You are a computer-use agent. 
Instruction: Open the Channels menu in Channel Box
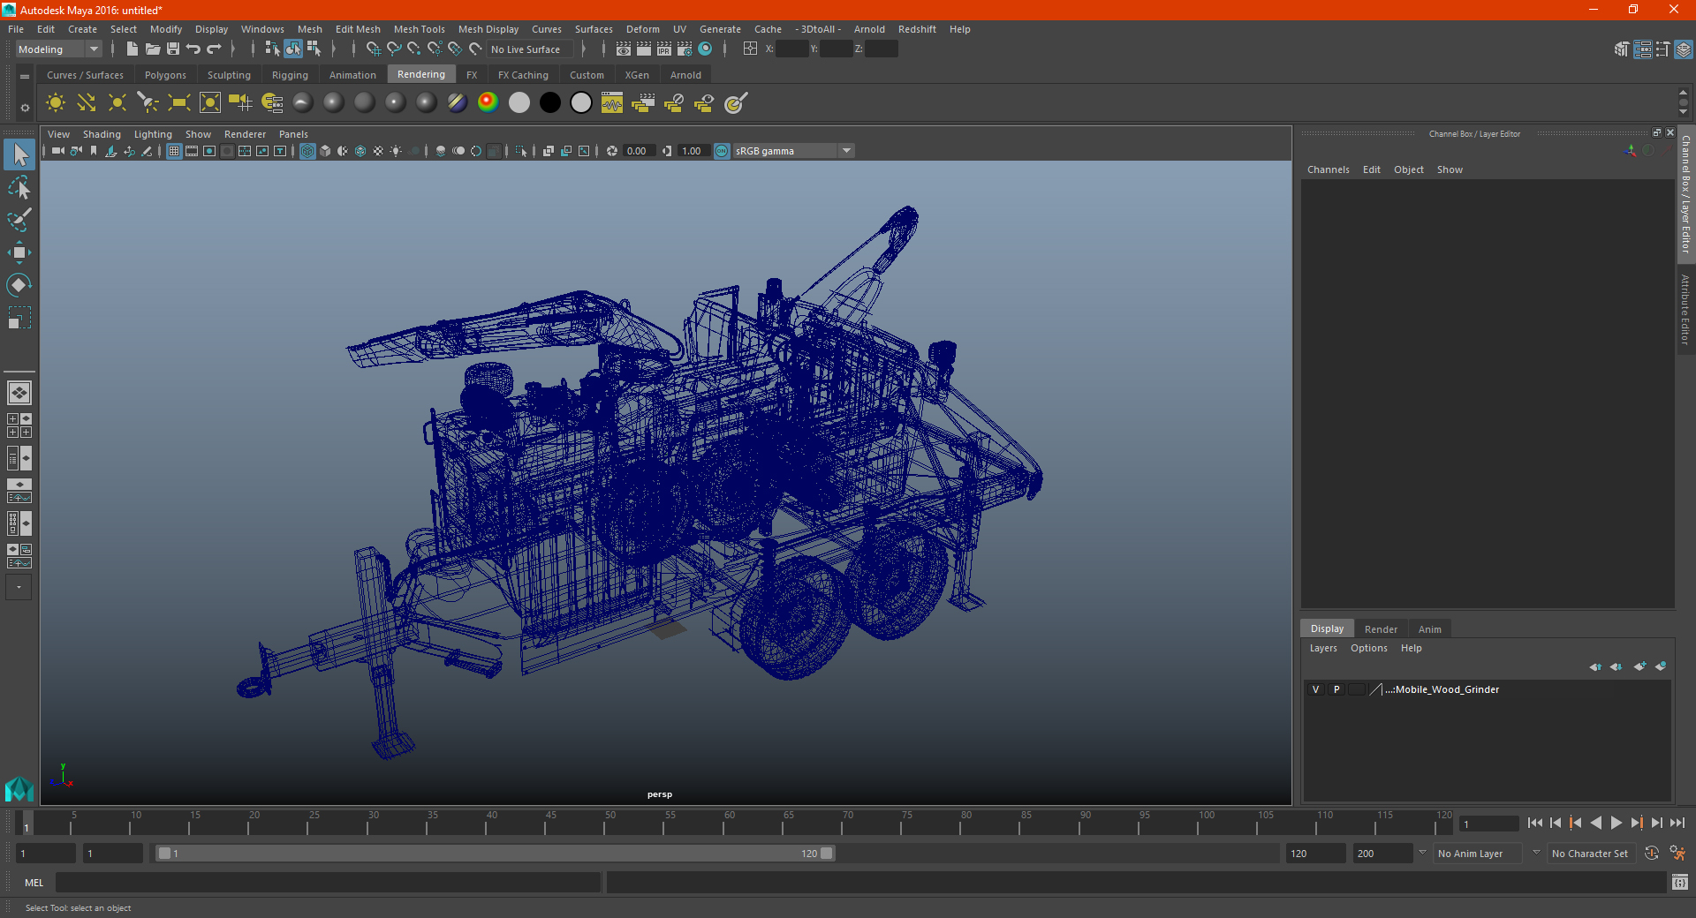coord(1328,169)
